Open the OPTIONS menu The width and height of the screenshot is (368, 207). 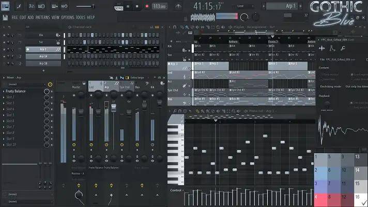click(x=67, y=17)
